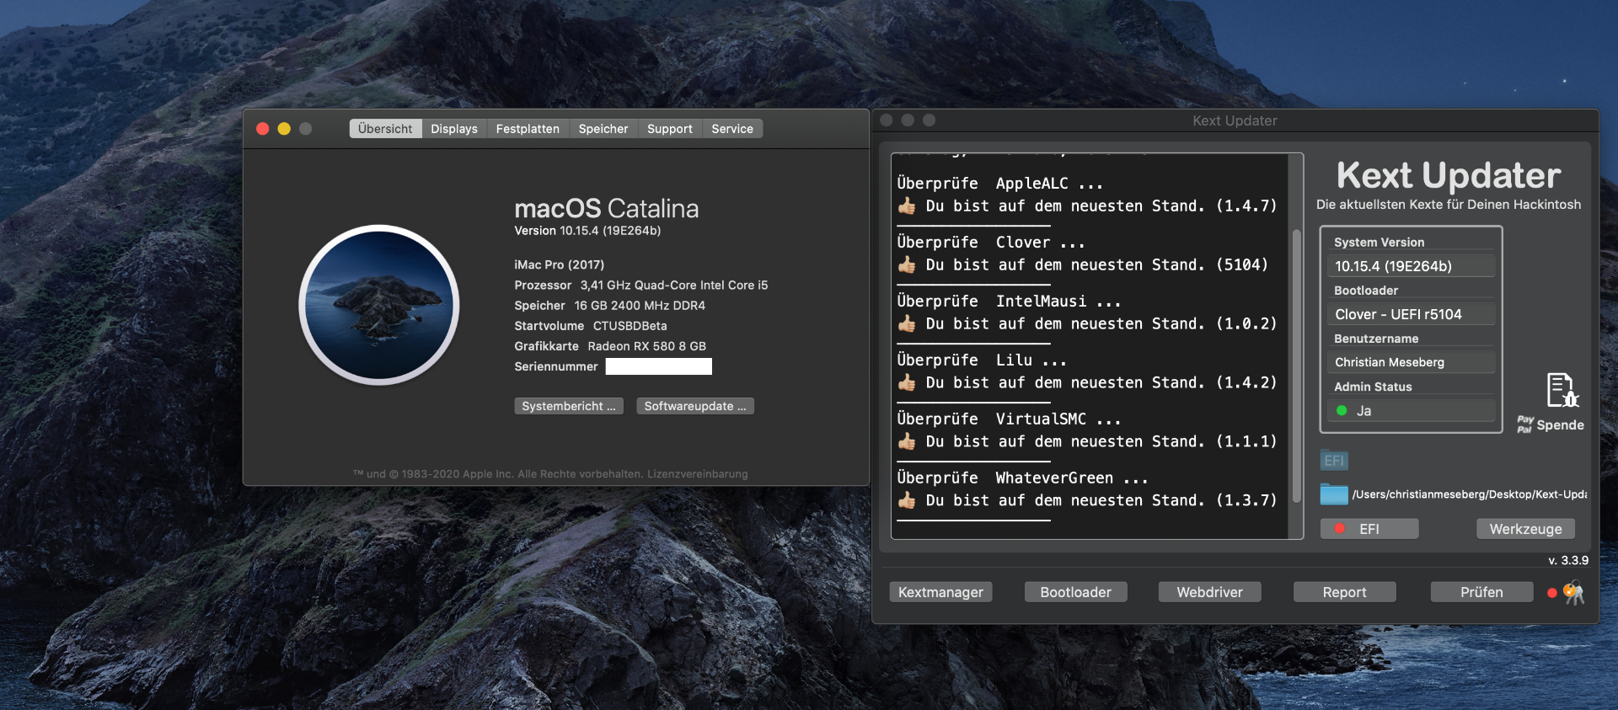Viewport: 1618px width, 710px height.
Task: Click the System Version field 10.15.4 (19E264b)
Action: [x=1411, y=266]
